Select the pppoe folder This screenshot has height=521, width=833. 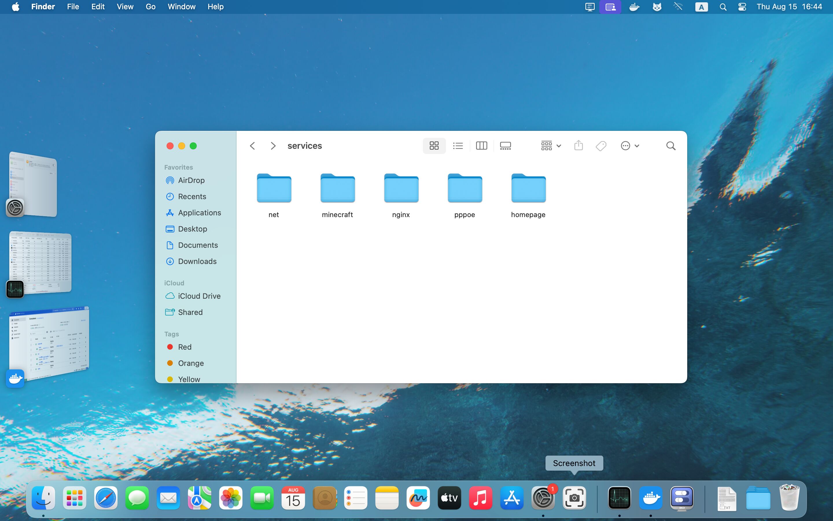465,195
